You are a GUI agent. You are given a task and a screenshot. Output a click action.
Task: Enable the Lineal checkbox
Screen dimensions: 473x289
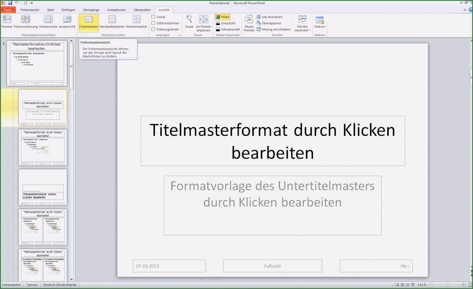(153, 17)
